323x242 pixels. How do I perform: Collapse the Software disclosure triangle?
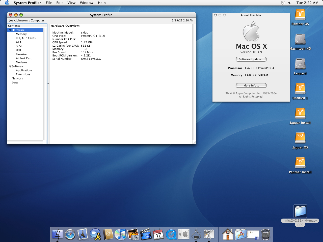(x=10, y=67)
